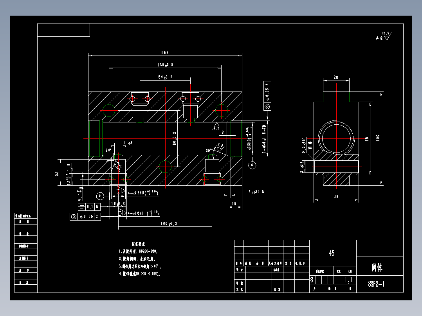
Task: Select the 4-φ15H8 hole callout
Action: (143, 192)
